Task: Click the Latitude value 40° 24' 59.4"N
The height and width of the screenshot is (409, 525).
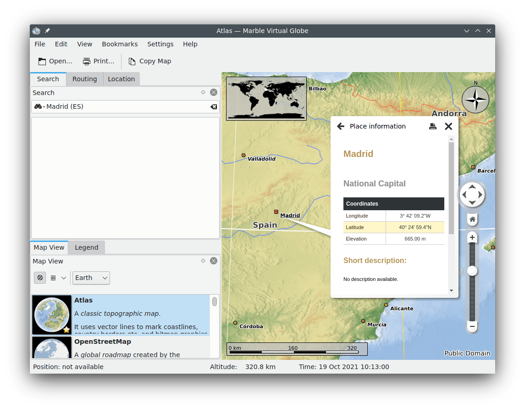Action: tap(415, 227)
